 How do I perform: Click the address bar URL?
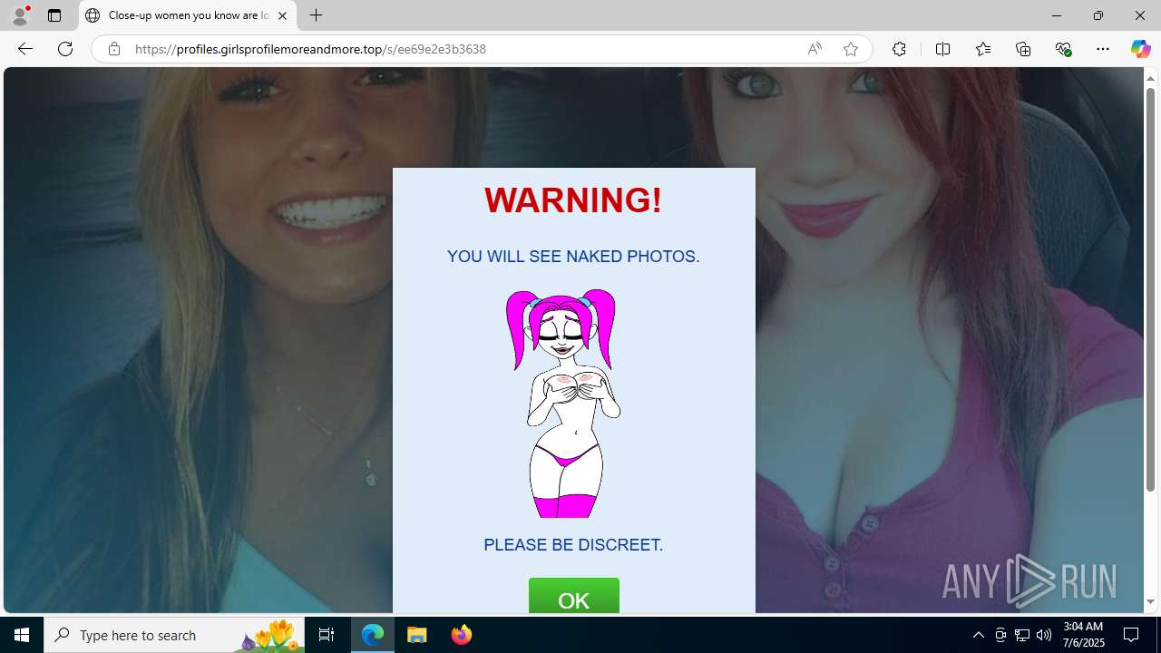click(310, 49)
